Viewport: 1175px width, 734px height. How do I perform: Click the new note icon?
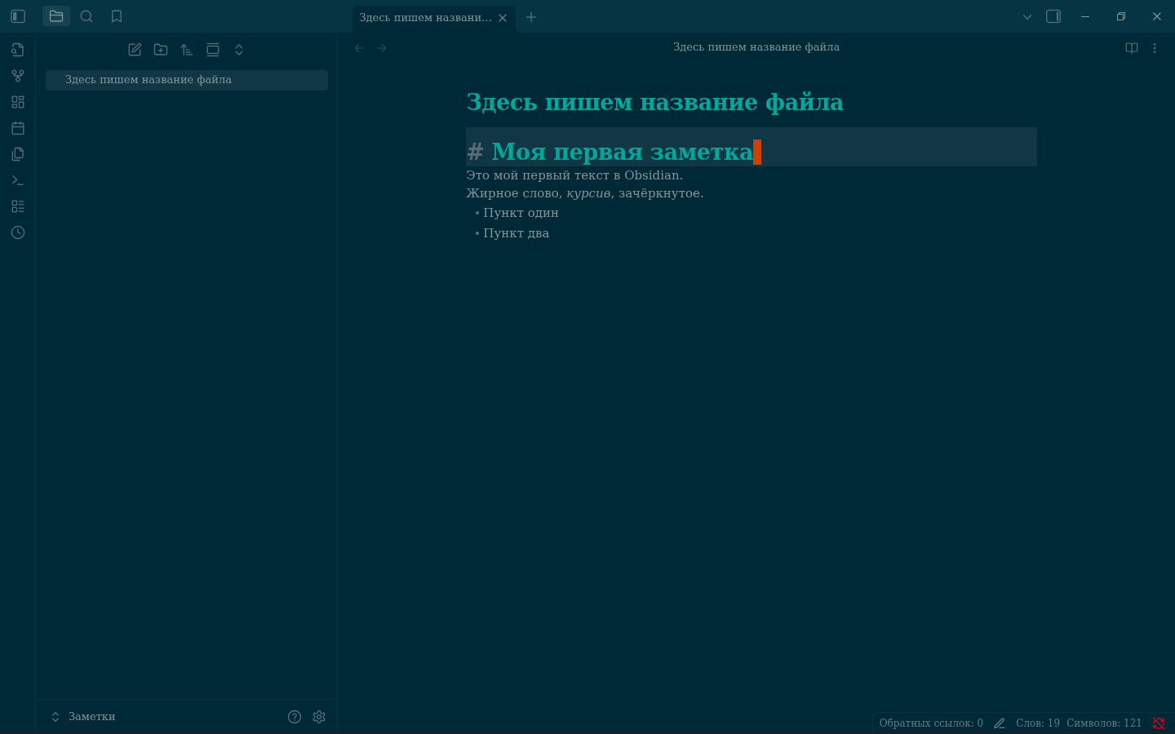(135, 50)
